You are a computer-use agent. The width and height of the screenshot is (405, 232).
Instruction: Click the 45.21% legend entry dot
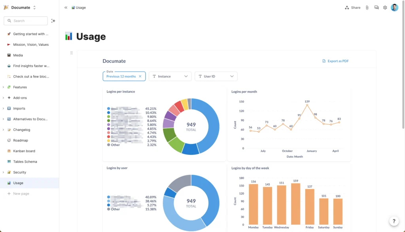pos(108,109)
